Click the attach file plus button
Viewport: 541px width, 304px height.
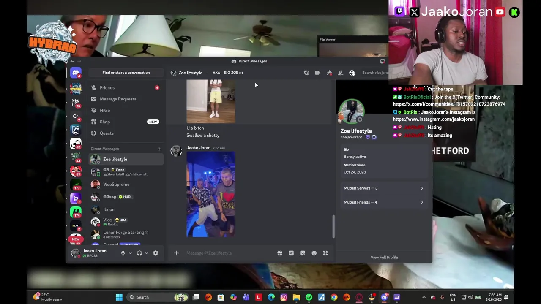coord(176,253)
